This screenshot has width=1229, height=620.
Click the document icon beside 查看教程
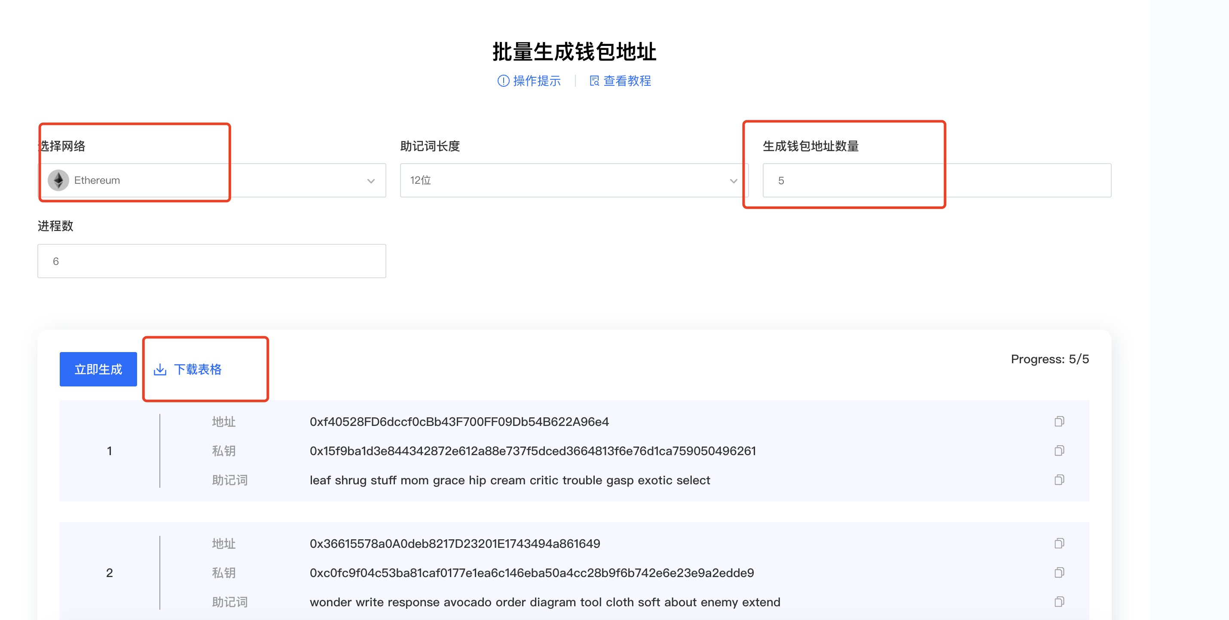click(594, 81)
